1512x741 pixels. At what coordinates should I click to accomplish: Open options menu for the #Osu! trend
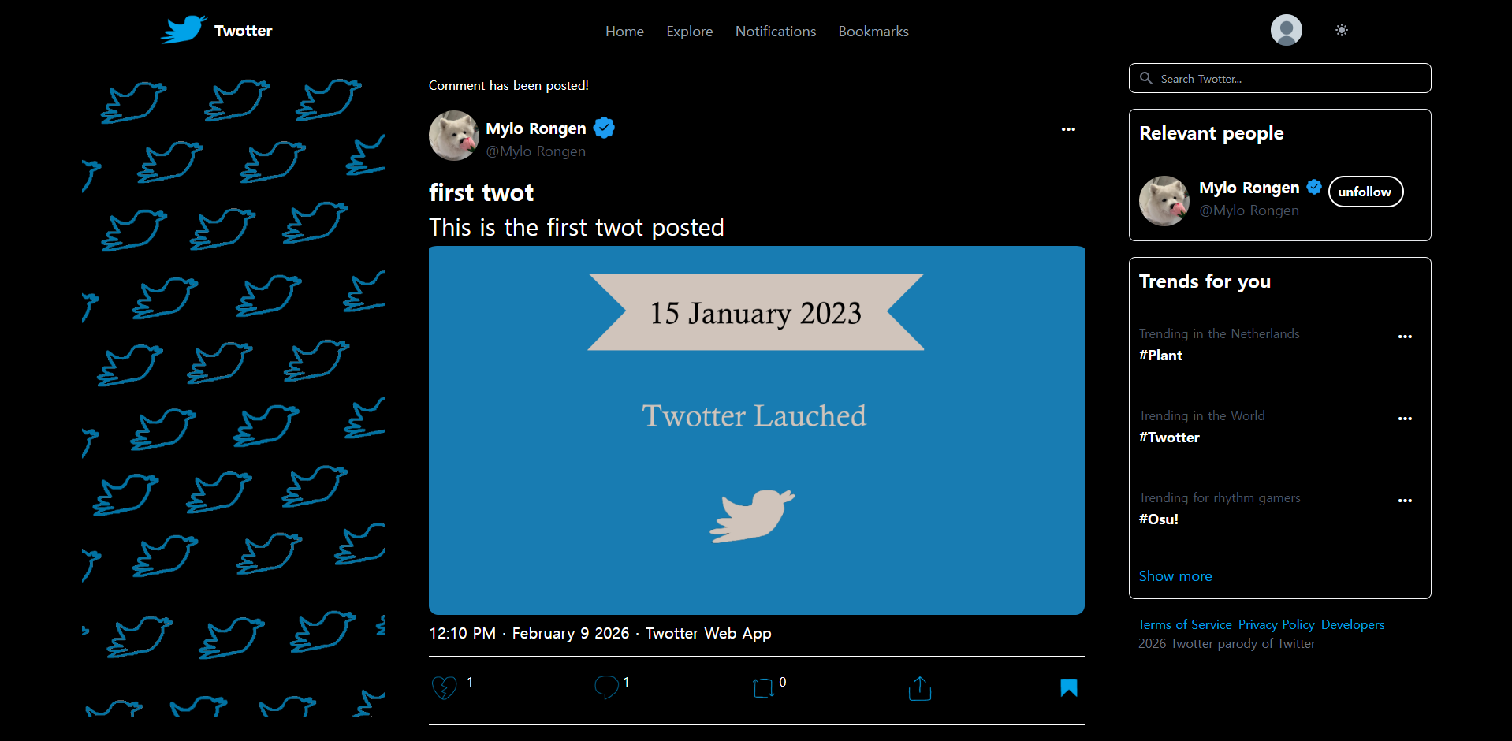(x=1405, y=501)
